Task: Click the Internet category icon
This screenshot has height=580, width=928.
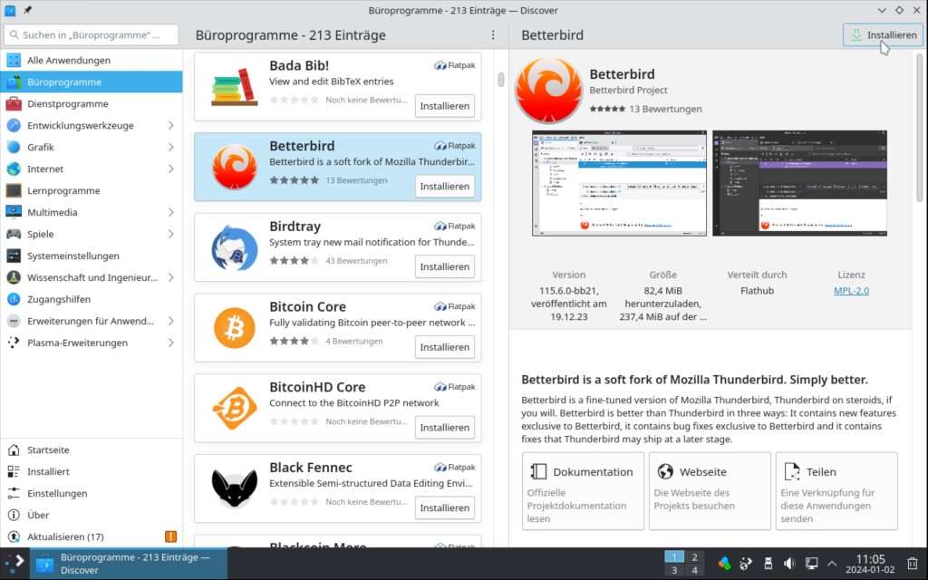Action: click(13, 169)
